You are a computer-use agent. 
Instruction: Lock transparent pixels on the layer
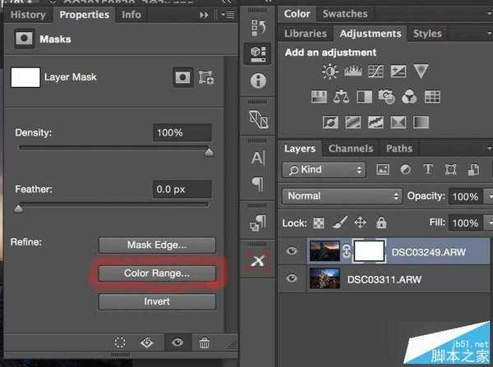coord(319,222)
